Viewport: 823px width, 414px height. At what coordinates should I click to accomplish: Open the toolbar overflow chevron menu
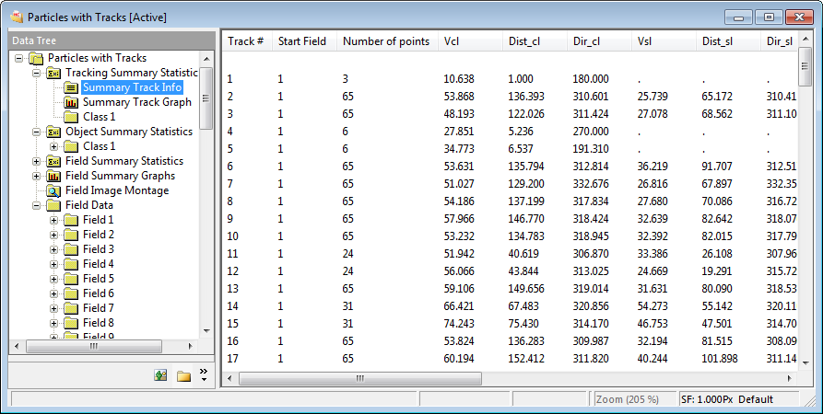pos(204,373)
